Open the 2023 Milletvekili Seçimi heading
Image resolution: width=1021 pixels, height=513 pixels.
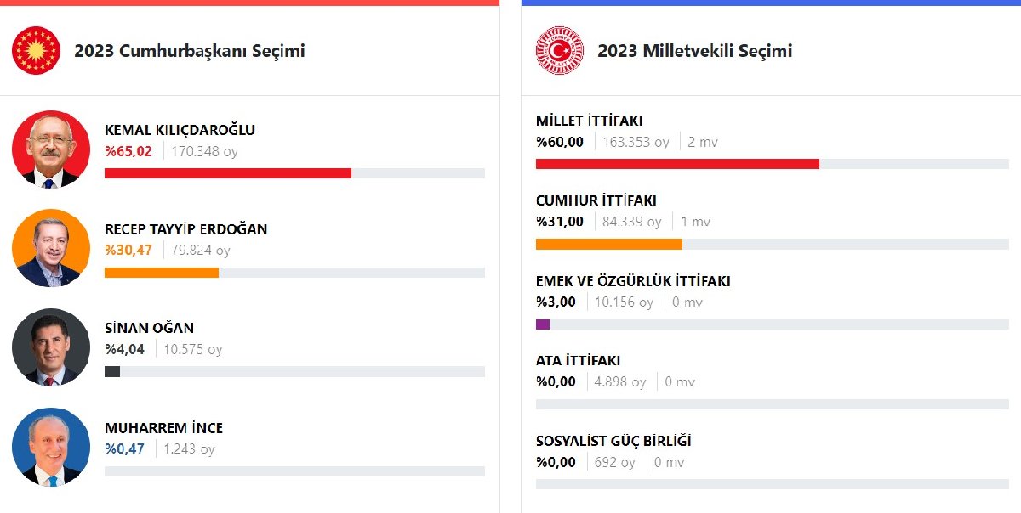click(694, 51)
